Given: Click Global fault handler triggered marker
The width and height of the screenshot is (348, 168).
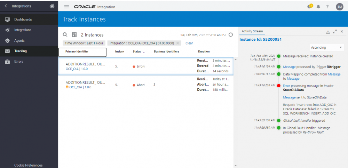Looking at the screenshot, I should click(279, 120).
